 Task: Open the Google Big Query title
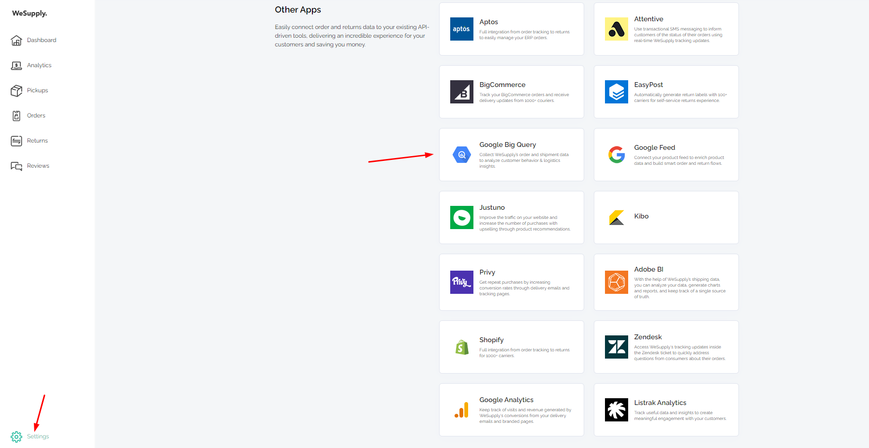coord(508,145)
